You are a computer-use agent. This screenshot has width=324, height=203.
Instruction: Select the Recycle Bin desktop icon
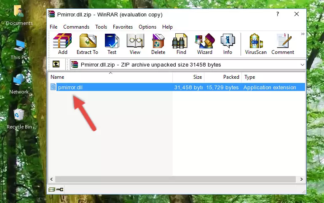click(19, 119)
